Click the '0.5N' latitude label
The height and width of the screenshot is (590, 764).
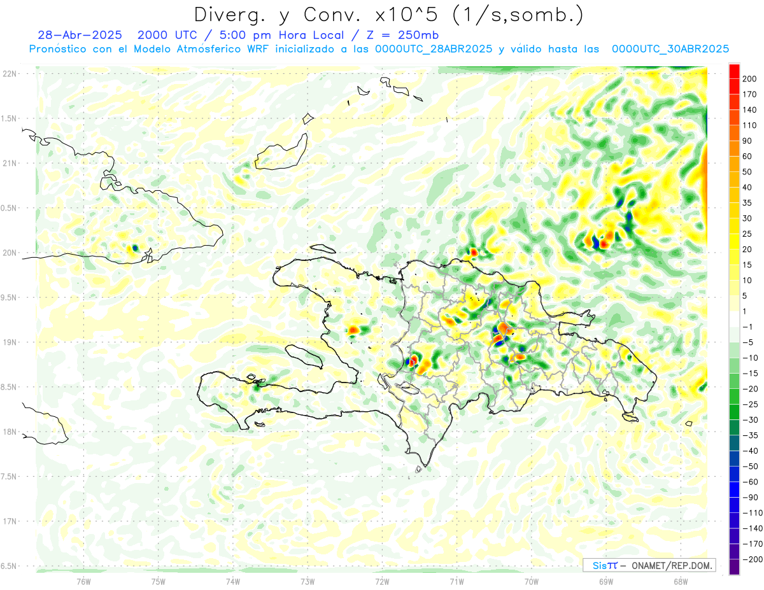click(x=9, y=208)
